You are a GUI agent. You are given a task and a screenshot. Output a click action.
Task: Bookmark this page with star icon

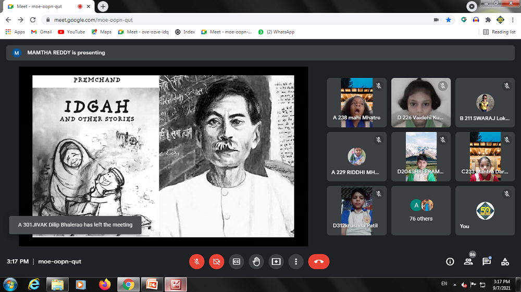449,20
